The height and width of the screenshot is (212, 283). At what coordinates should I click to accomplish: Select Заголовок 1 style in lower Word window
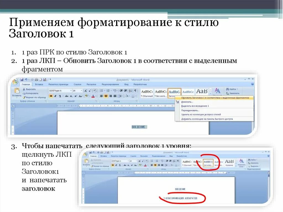tap(208, 163)
